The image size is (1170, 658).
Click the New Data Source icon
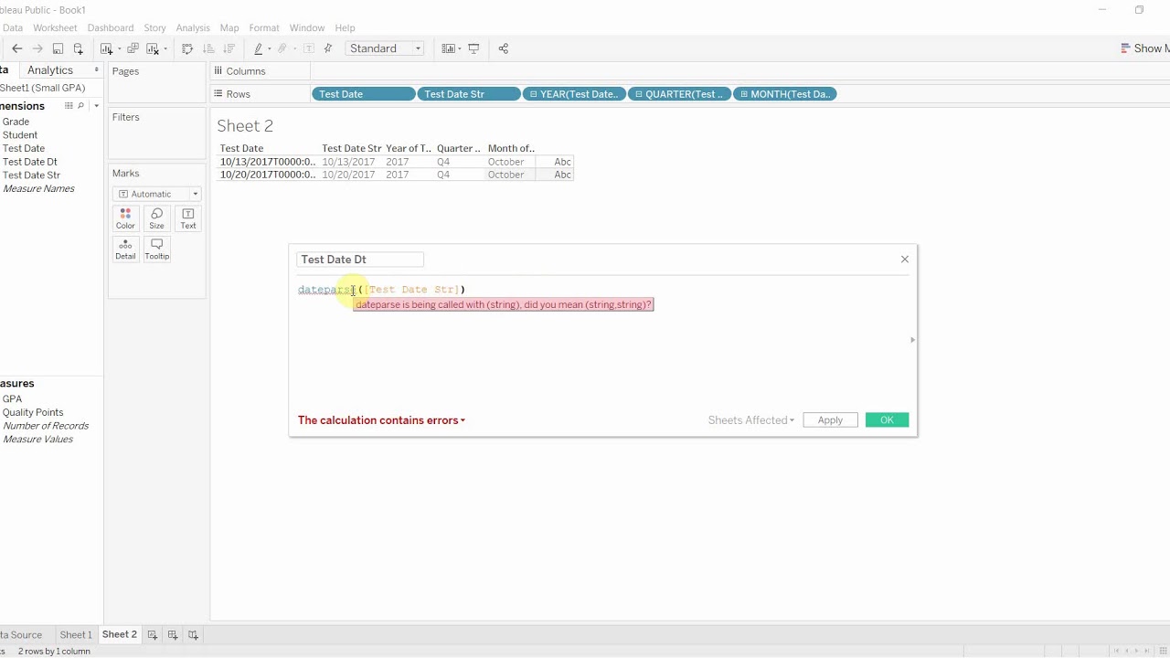(78, 48)
